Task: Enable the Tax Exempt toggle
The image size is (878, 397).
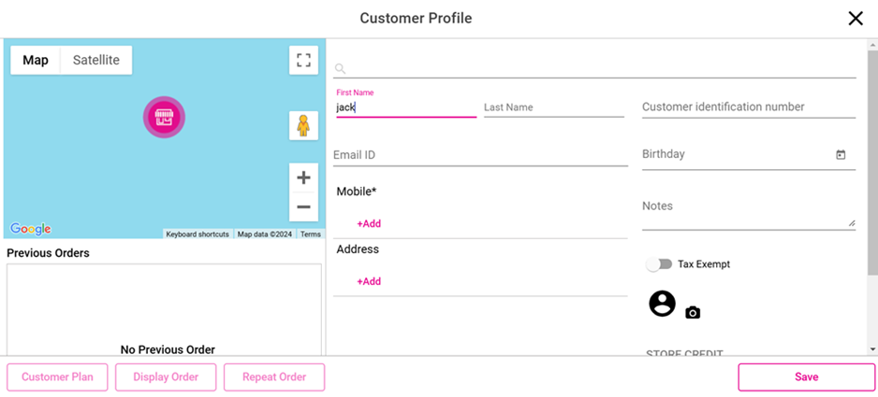Action: pos(659,264)
